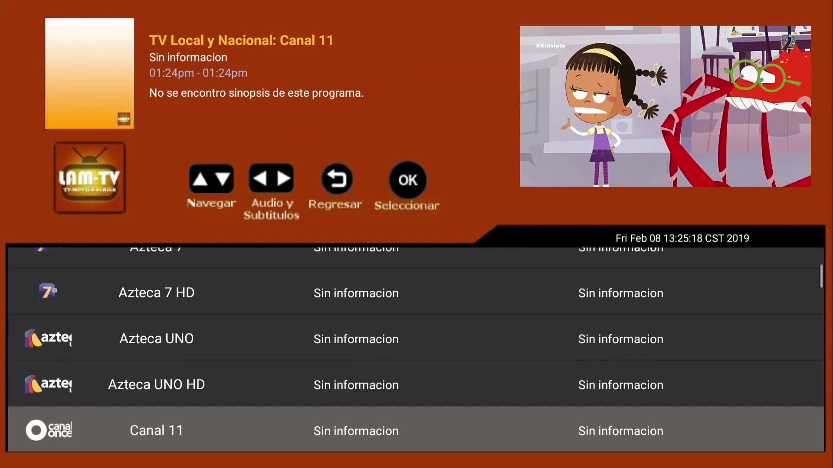Click Azteca UNO HD next program 'Sin informacion'
Image resolution: width=833 pixels, height=468 pixels.
(x=621, y=385)
